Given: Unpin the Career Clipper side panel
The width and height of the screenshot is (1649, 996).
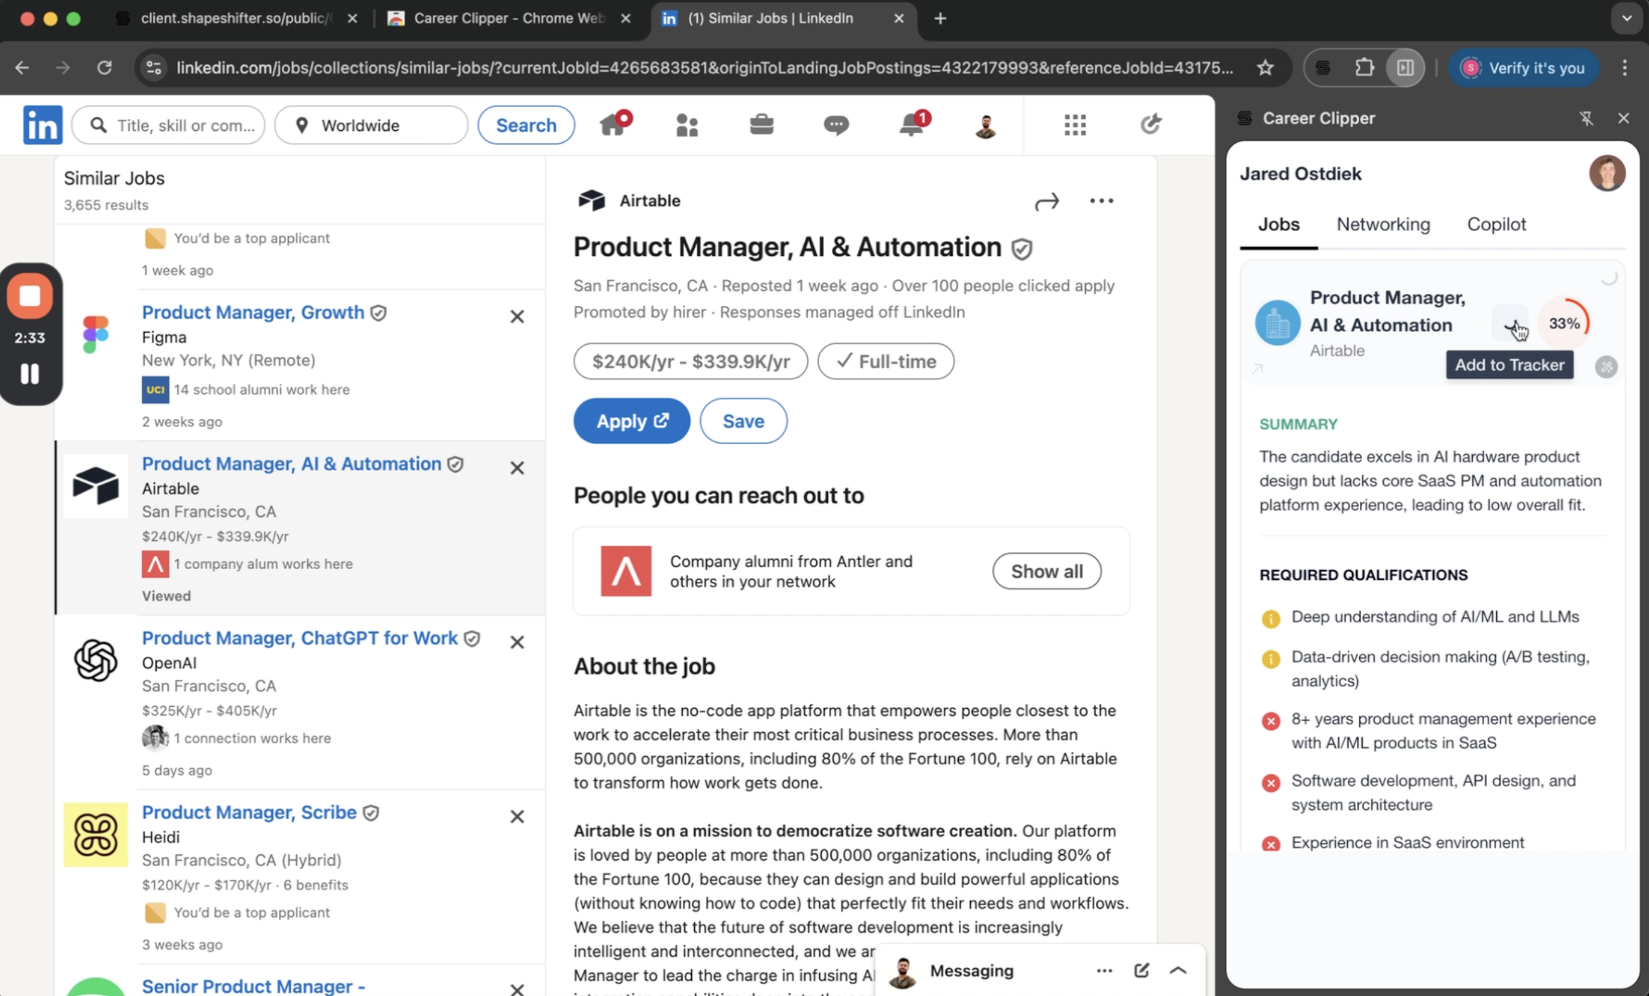Looking at the screenshot, I should [x=1586, y=118].
